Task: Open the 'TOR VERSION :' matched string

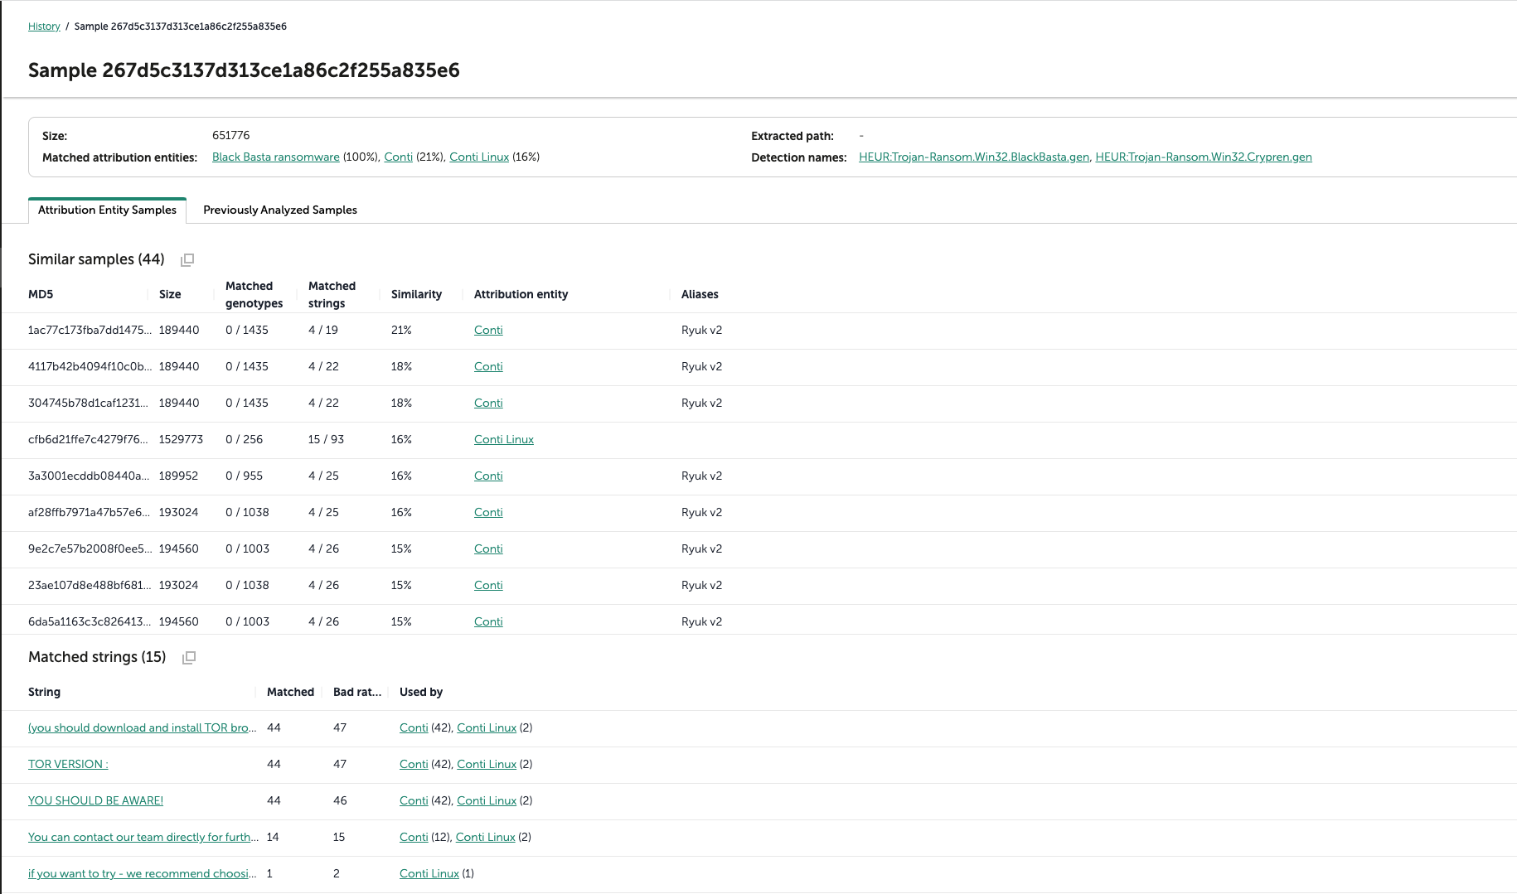Action: (68, 765)
